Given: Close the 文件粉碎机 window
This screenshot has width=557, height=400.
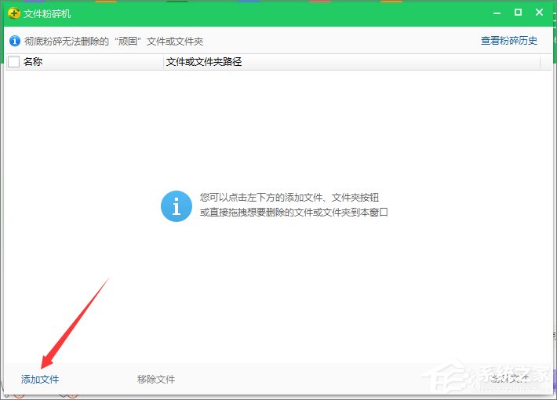Looking at the screenshot, I should [540, 13].
